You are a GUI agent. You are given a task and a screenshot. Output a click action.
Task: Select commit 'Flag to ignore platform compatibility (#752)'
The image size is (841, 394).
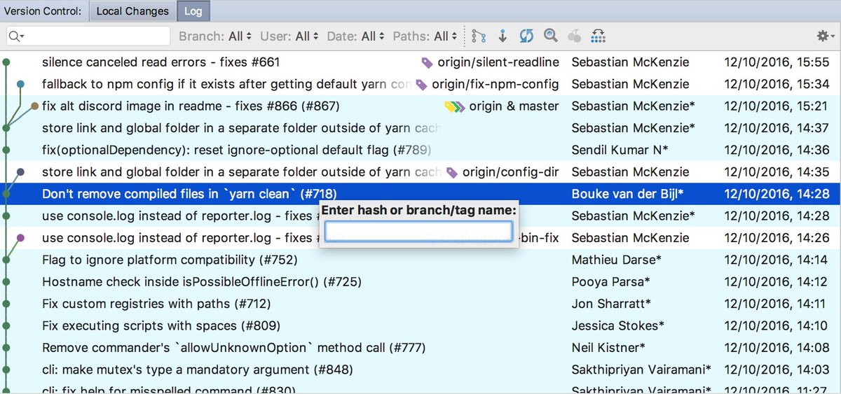coord(420,260)
